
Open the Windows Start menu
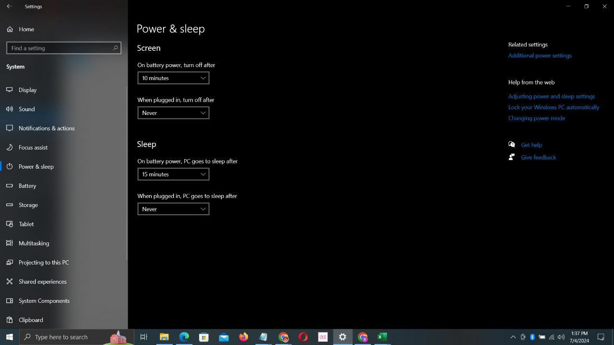tap(10, 337)
